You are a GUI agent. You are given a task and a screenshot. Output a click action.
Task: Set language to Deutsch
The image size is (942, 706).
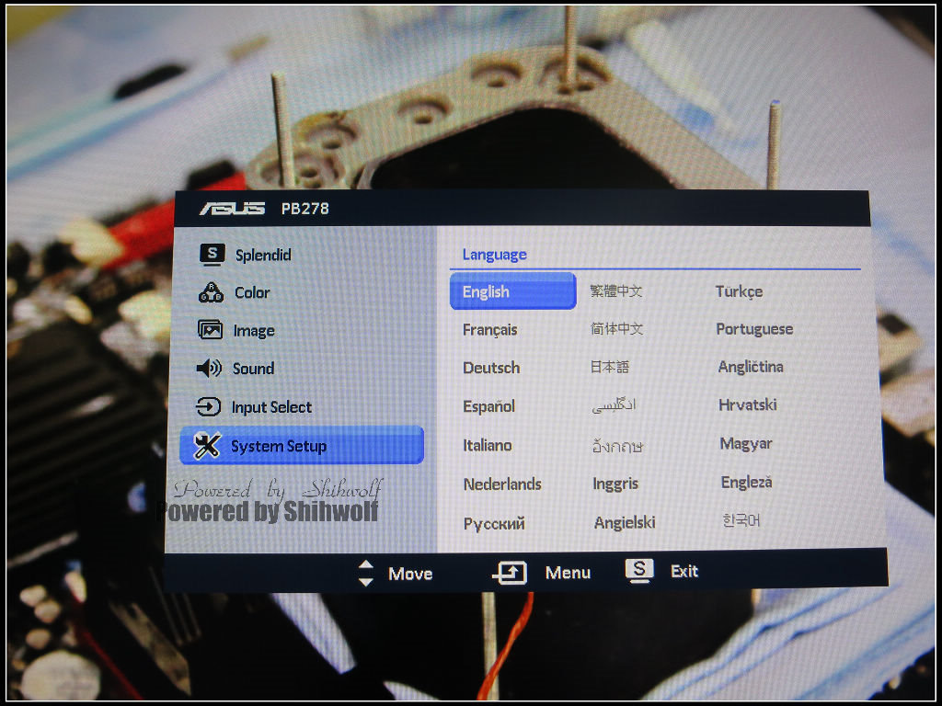tap(491, 368)
